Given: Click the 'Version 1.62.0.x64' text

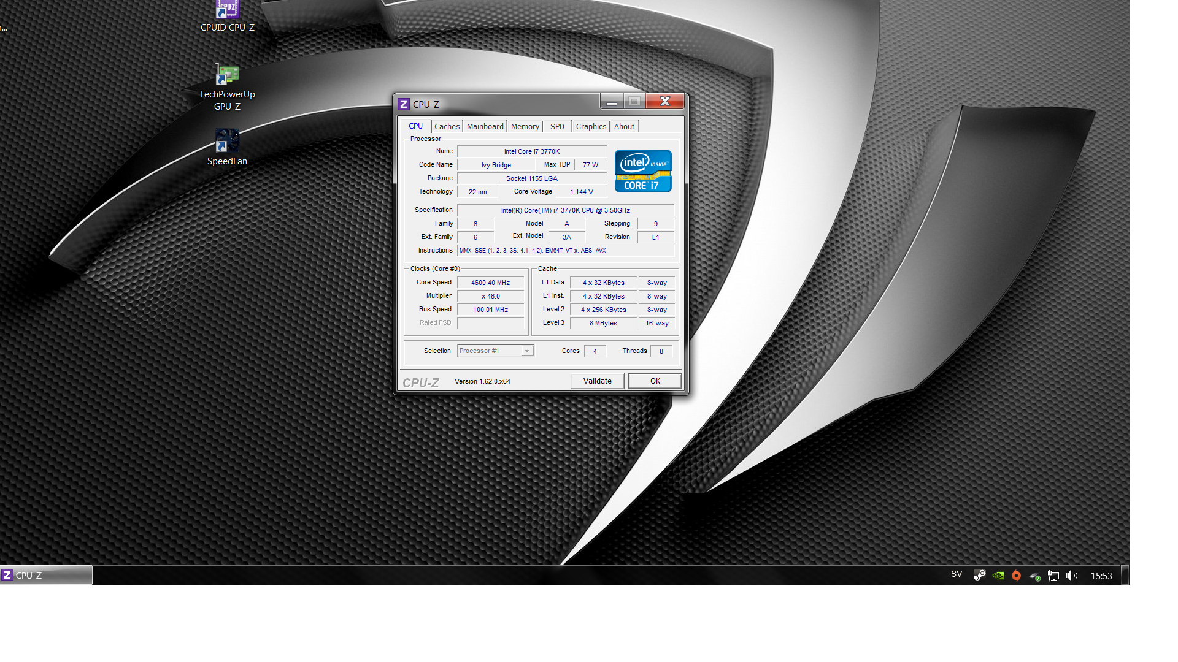Looking at the screenshot, I should coord(482,381).
